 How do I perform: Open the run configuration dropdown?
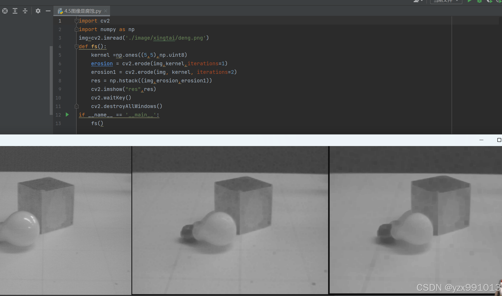446,1
